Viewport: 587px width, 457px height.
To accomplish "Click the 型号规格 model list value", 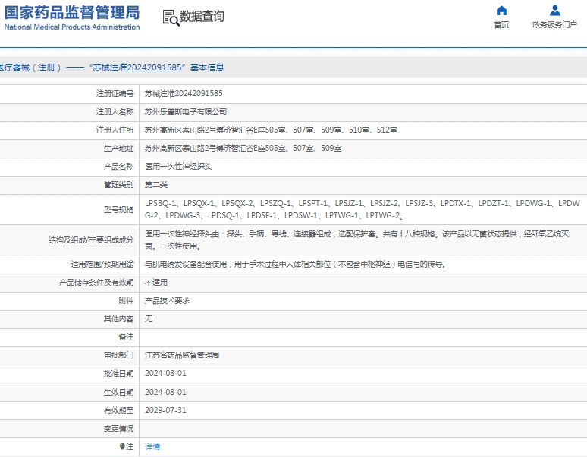I will pyautogui.click(x=363, y=209).
